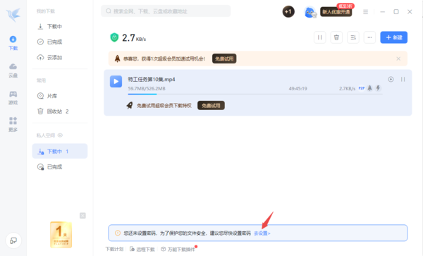This screenshot has height=256, width=423.
Task: Open the hamburger main menu
Action: (365, 12)
